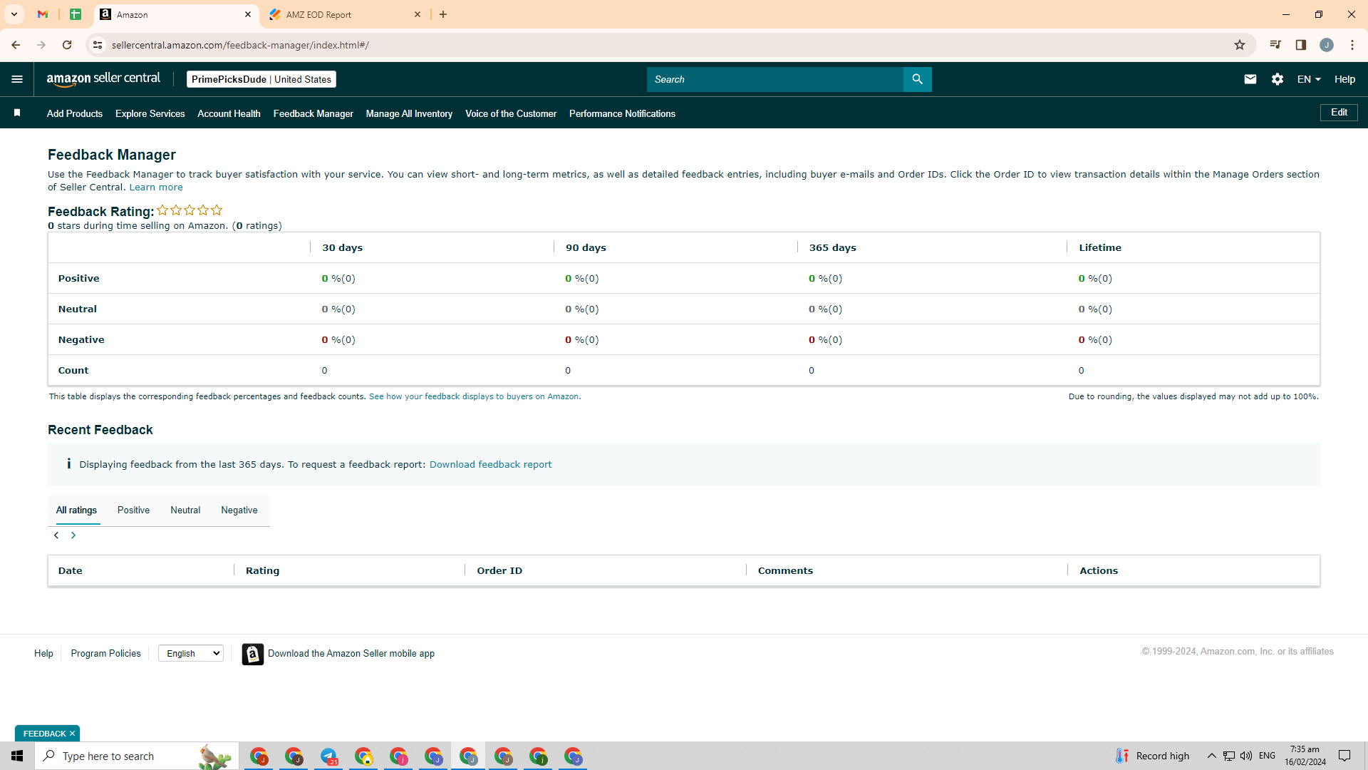Open a new browser tab

point(443,14)
